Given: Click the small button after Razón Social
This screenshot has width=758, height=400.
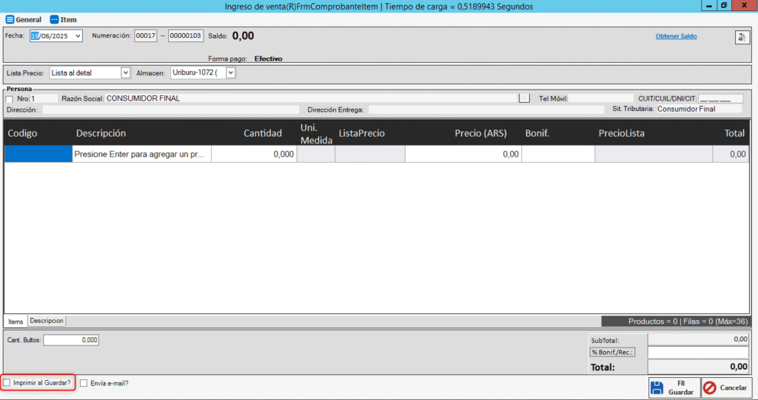Looking at the screenshot, I should click(524, 98).
